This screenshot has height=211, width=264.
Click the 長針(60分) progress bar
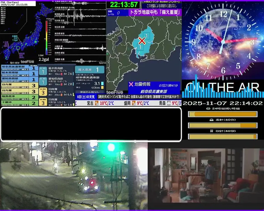pyautogui.click(x=222, y=125)
